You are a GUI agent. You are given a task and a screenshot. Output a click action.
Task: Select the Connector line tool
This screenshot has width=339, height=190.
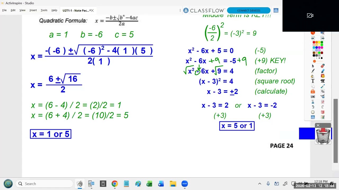323,86
